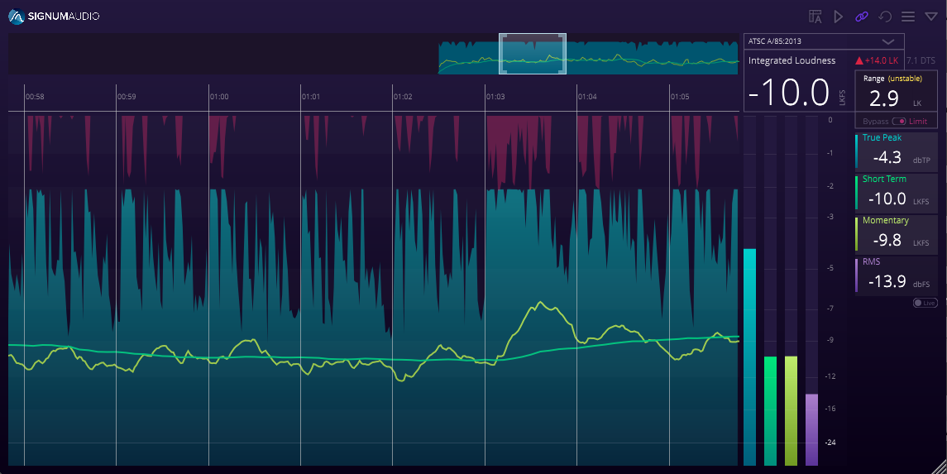Click the Range unstable readout box

pos(896,90)
